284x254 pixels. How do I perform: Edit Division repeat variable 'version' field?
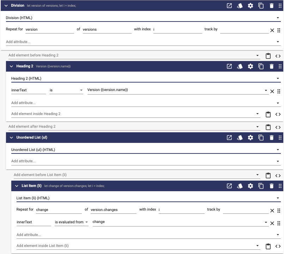tap(50, 30)
